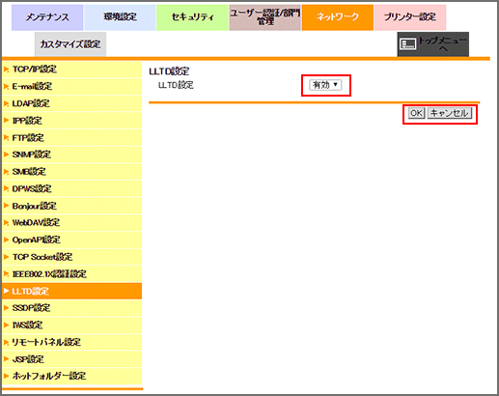Open Bonjour設定 sidebar item
This screenshot has width=499, height=396.
point(72,206)
